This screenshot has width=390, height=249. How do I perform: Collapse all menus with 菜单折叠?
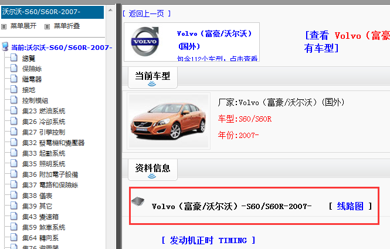coord(67,26)
